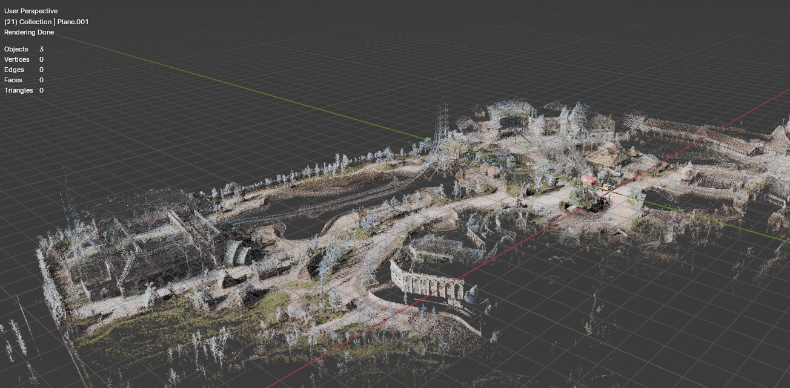Click the 'Objects 3' statistics line
Screen dimensions: 790x388
(x=24, y=49)
